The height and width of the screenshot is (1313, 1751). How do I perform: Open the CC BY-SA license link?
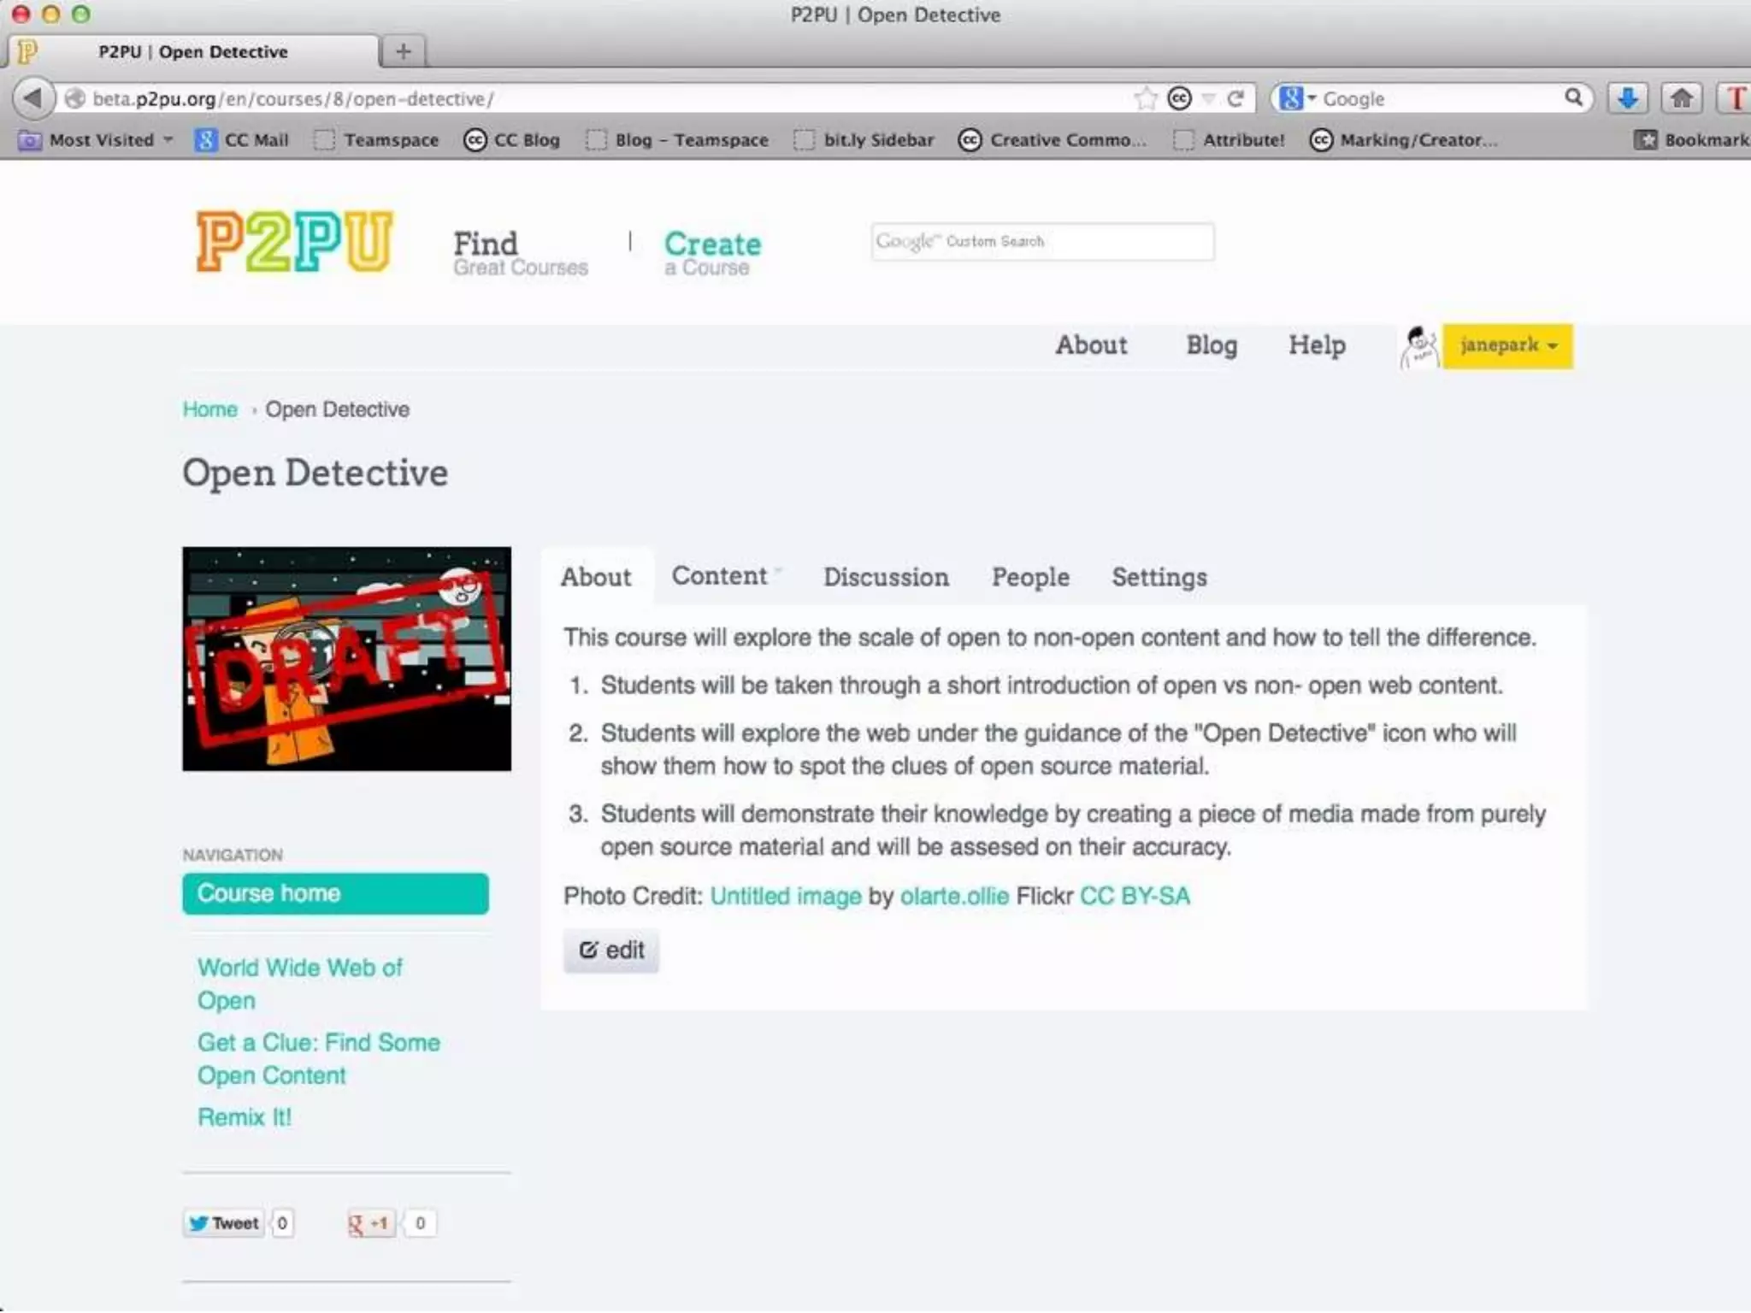[1135, 896]
